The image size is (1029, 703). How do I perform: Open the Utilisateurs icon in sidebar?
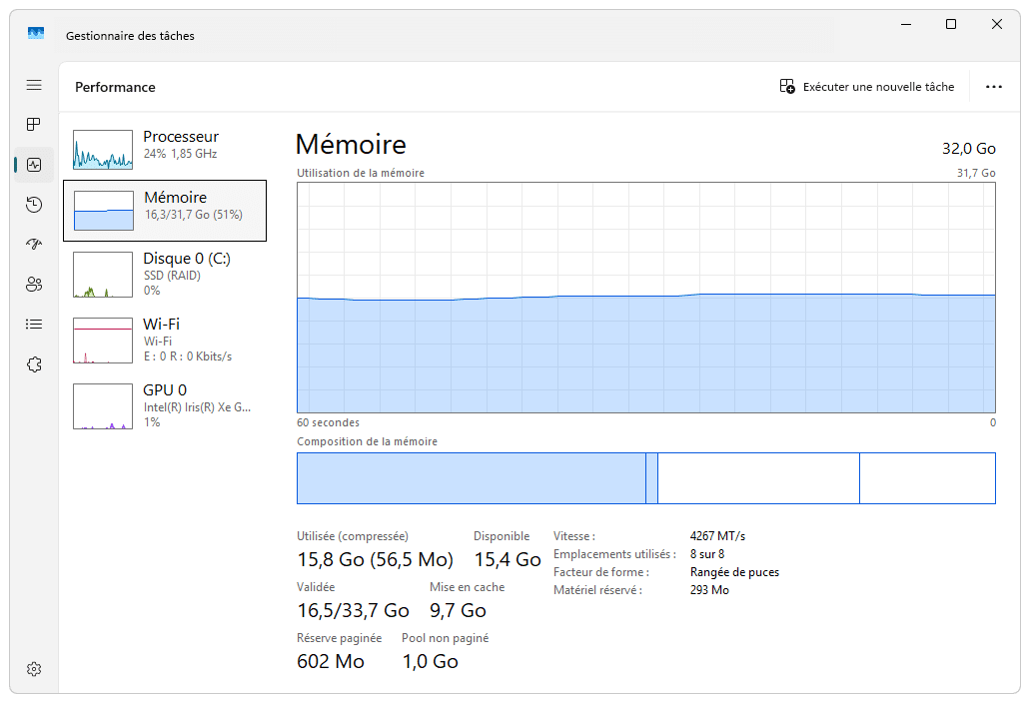coord(34,285)
